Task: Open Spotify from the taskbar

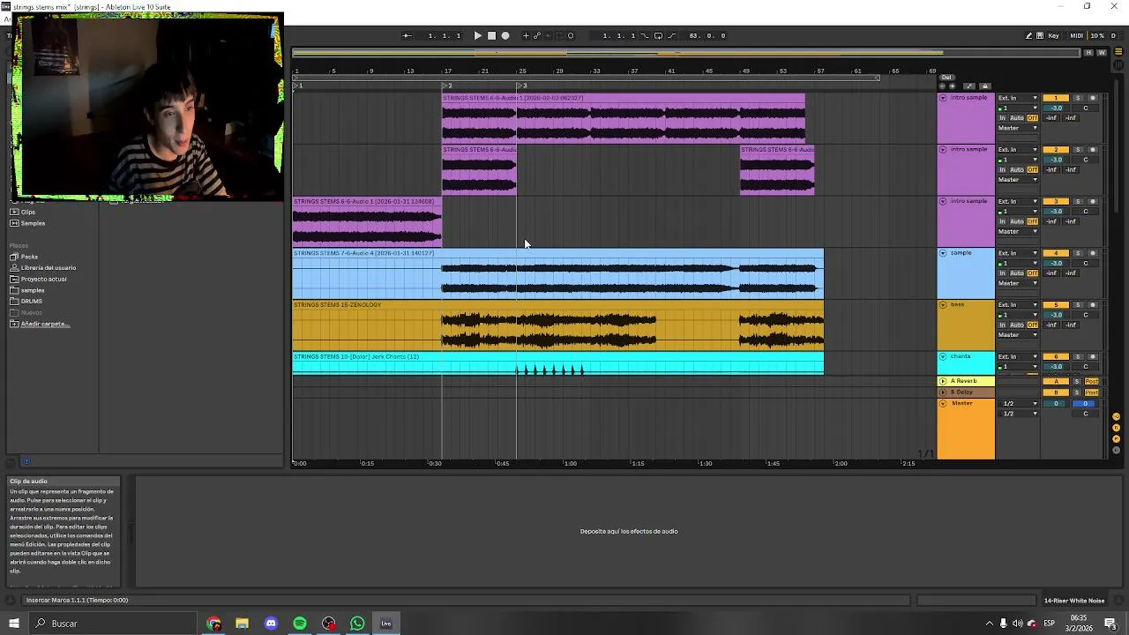Action: pos(300,624)
